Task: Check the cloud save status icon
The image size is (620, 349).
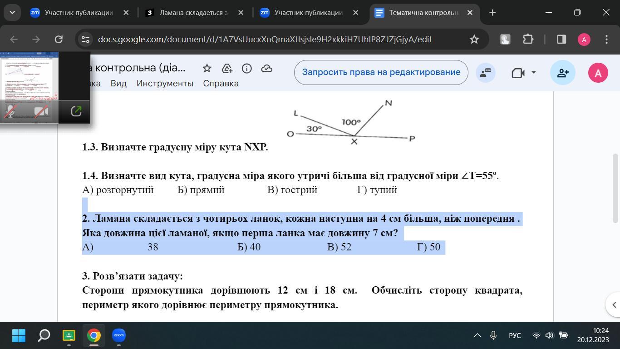Action: 267,68
